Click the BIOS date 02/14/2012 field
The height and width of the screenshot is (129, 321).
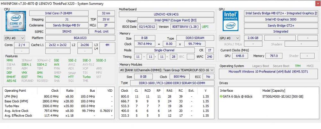pos(148,27)
